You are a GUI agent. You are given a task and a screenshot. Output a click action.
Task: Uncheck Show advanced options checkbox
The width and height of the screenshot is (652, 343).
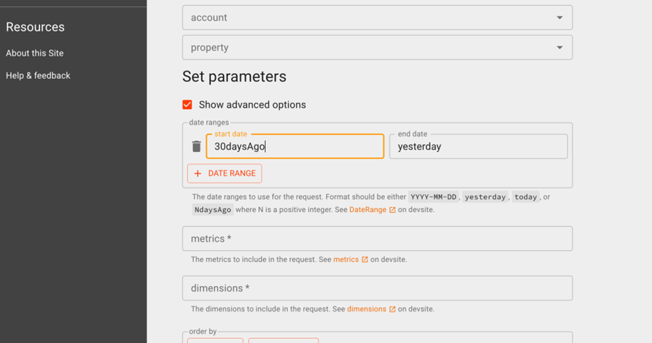point(187,104)
